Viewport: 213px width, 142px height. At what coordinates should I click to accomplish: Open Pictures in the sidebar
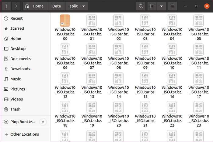pos(25,89)
